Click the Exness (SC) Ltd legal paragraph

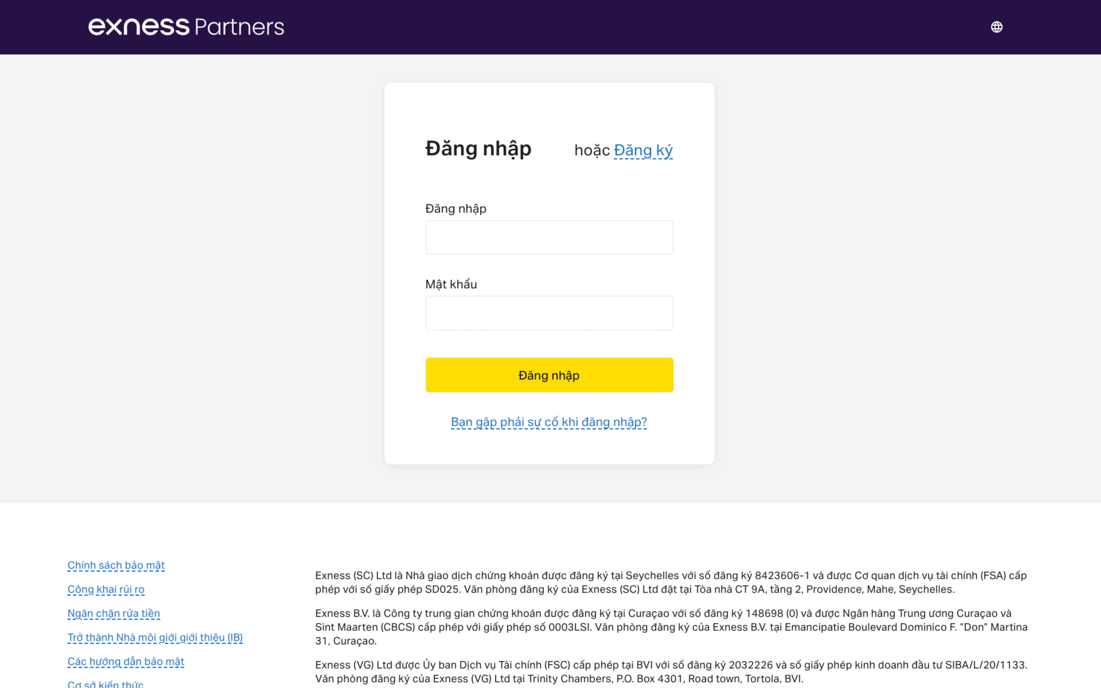click(x=671, y=583)
